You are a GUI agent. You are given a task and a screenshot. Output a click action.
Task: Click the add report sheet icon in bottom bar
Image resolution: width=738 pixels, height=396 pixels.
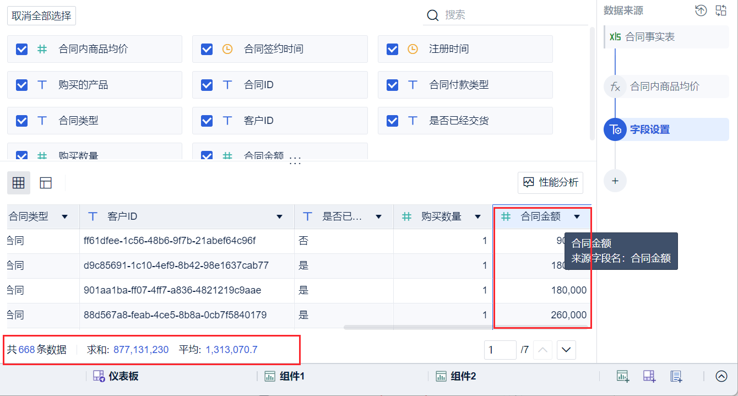676,376
